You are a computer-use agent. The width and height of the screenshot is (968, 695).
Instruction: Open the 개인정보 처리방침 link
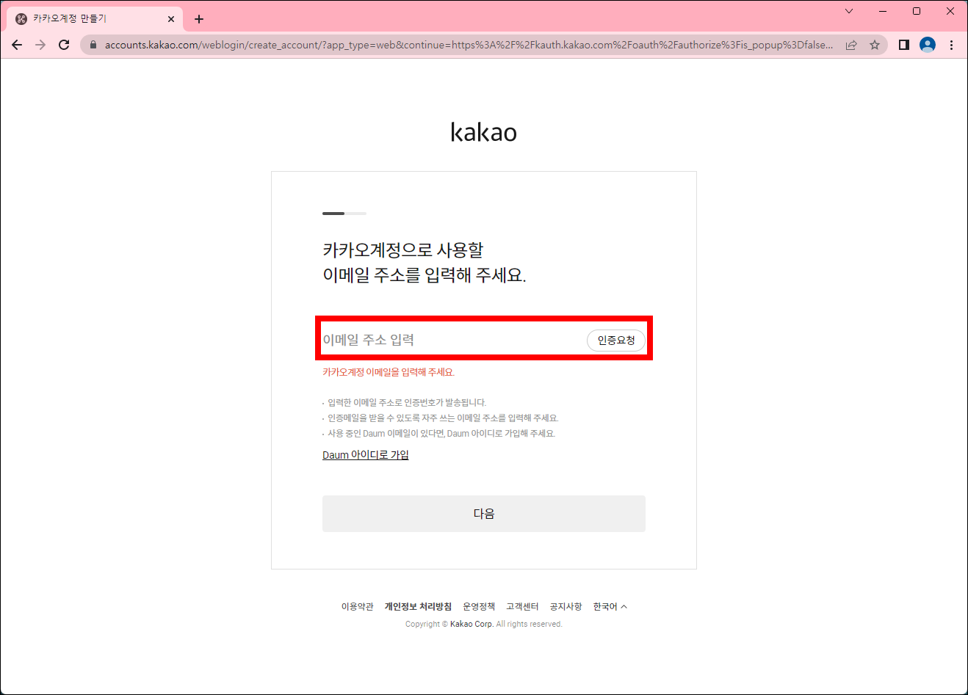(418, 607)
